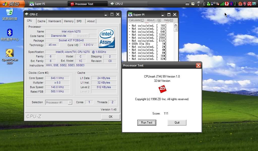
Task: Click the green signal strength bars icon
Action: pyautogui.click(x=222, y=4)
